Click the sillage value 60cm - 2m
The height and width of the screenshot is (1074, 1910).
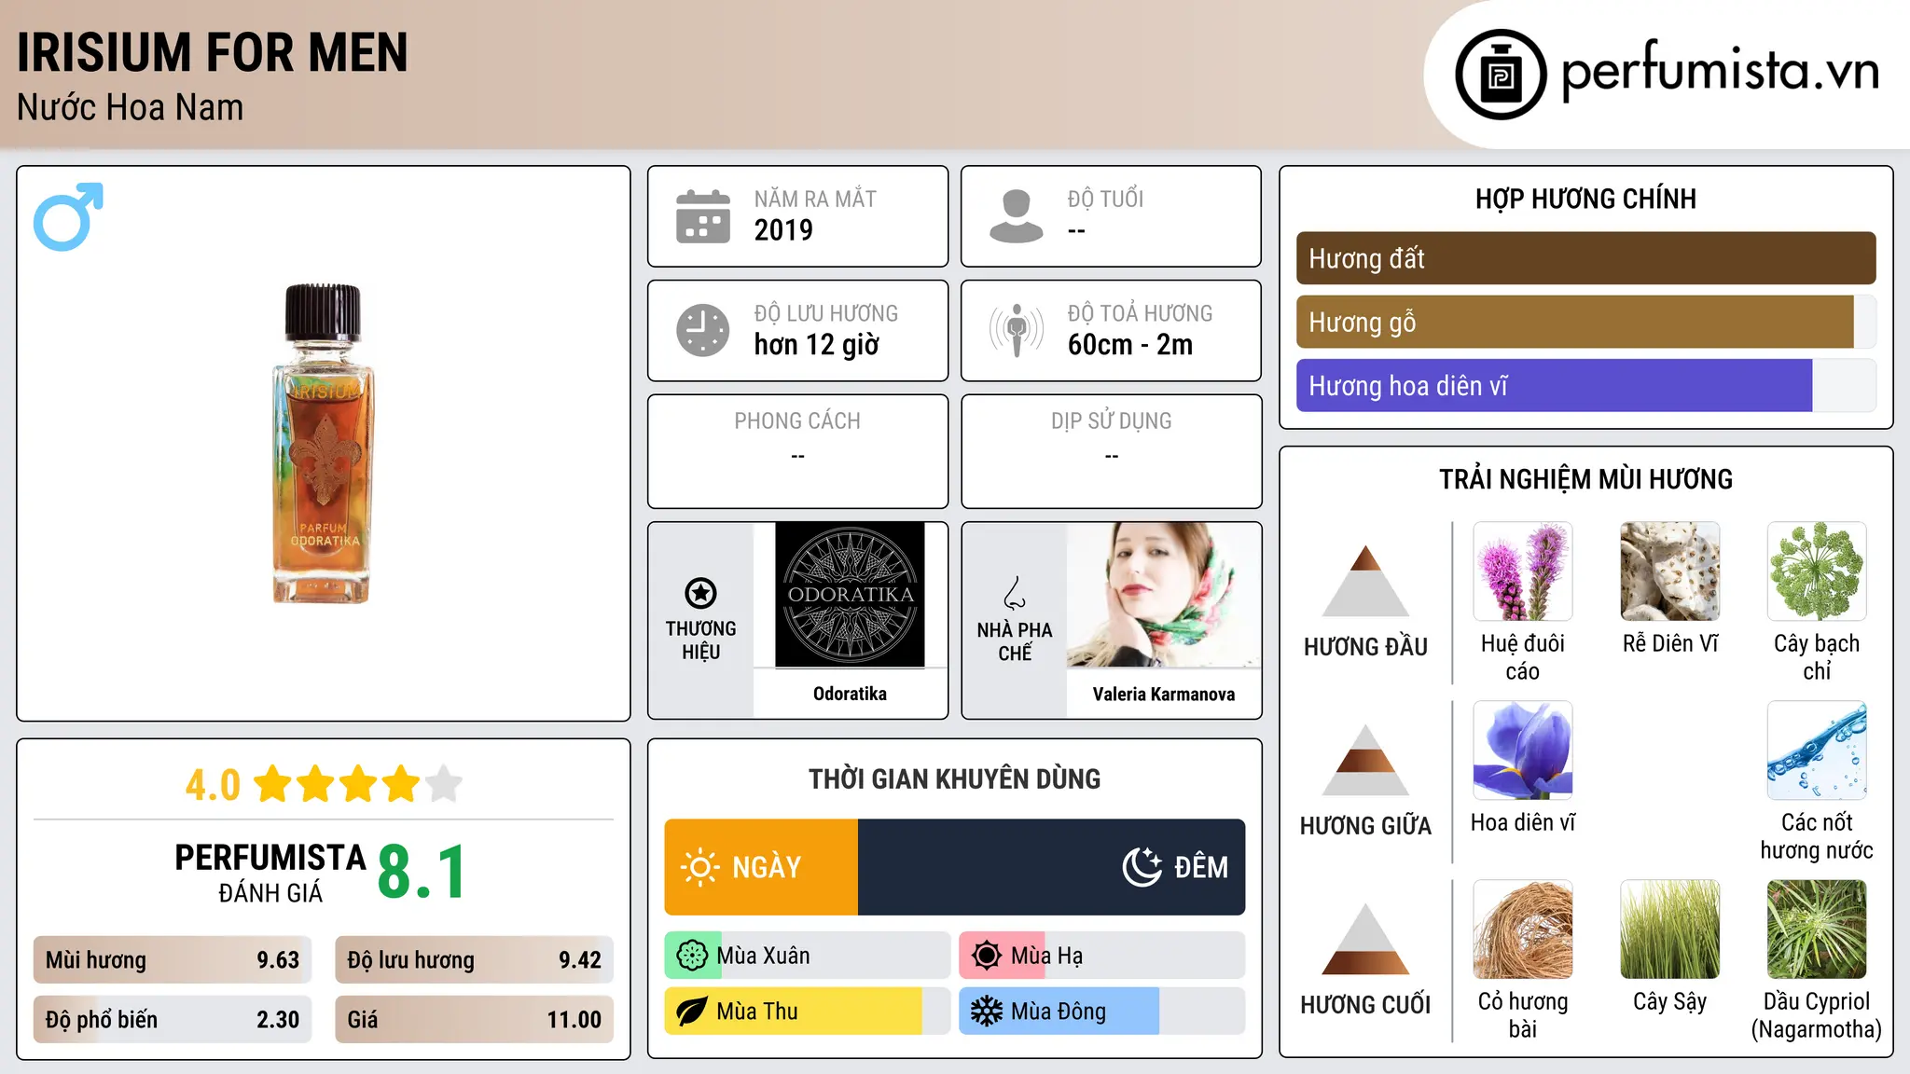1130,345
